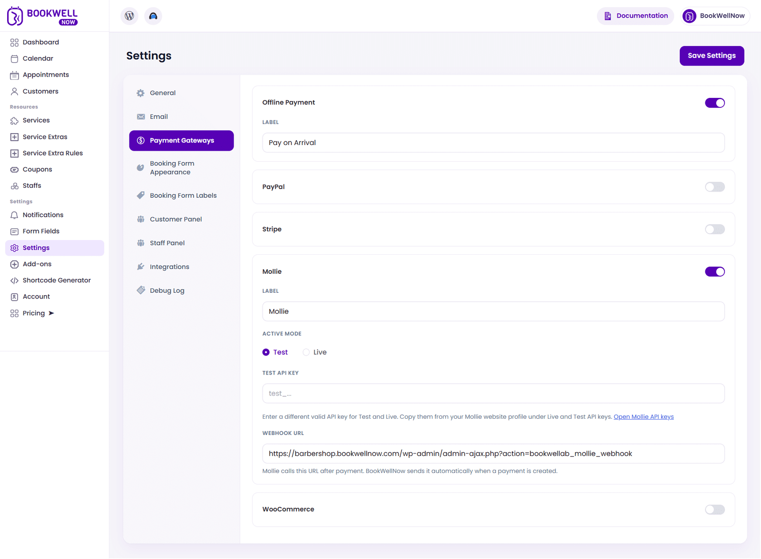Open the Documentation link

coord(635,16)
